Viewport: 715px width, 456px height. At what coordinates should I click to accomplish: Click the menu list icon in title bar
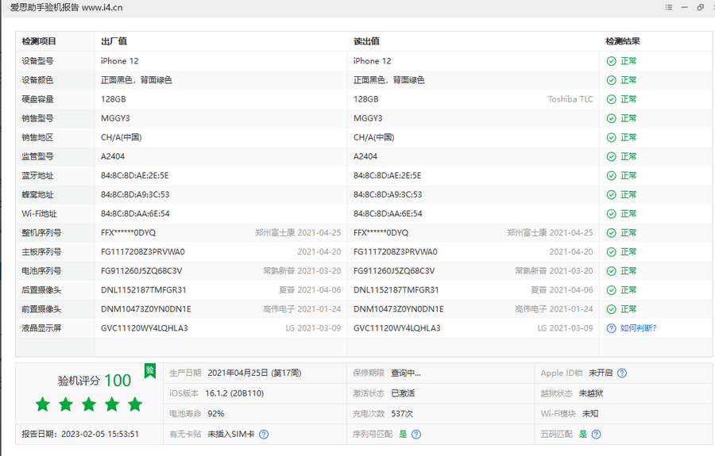668,7
